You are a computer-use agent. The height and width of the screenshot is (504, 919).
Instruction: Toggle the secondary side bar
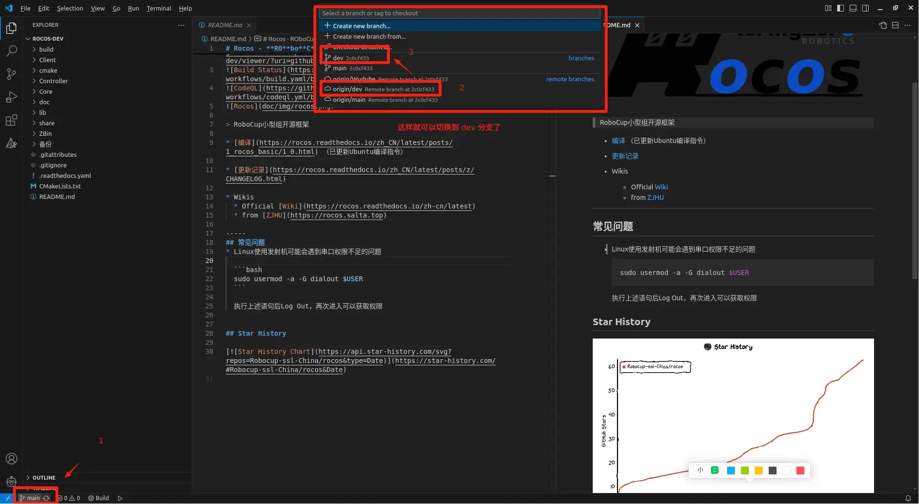tap(865, 8)
